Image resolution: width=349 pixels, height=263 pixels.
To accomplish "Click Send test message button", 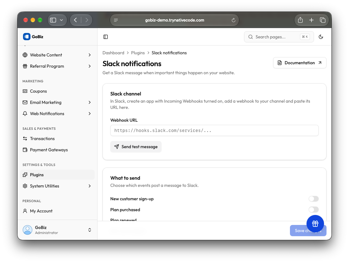I will (136, 147).
